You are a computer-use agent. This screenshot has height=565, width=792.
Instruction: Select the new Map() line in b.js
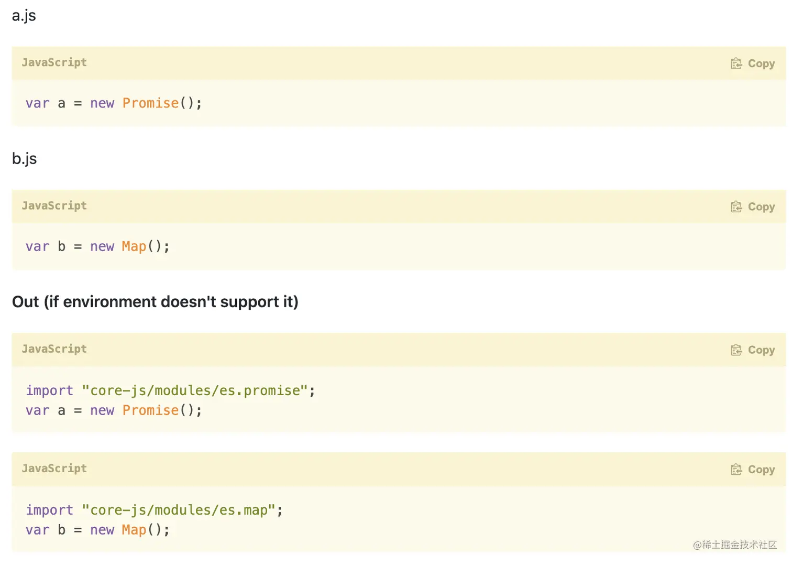[97, 246]
